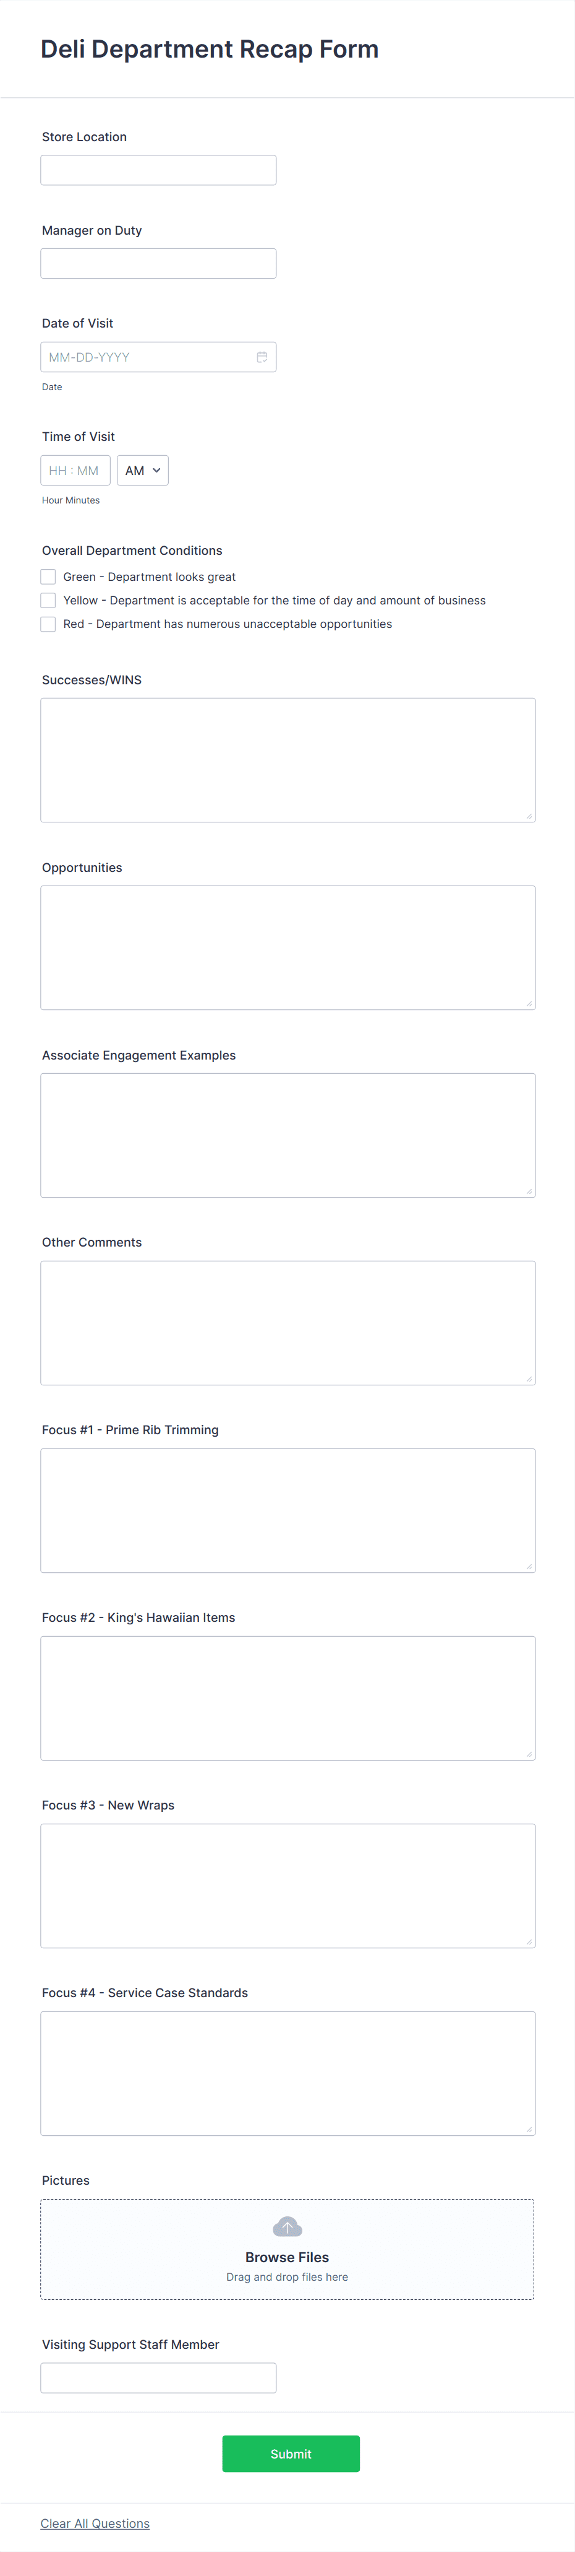Viewport: 575px width, 2552px height.
Task: Click the textarea resize handle for Opportunities
Action: tap(529, 1003)
